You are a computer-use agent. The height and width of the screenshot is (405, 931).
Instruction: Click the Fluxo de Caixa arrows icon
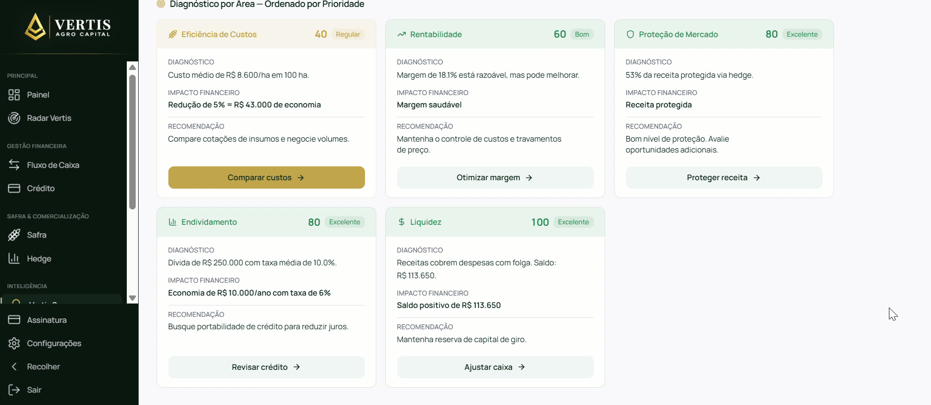[14, 165]
